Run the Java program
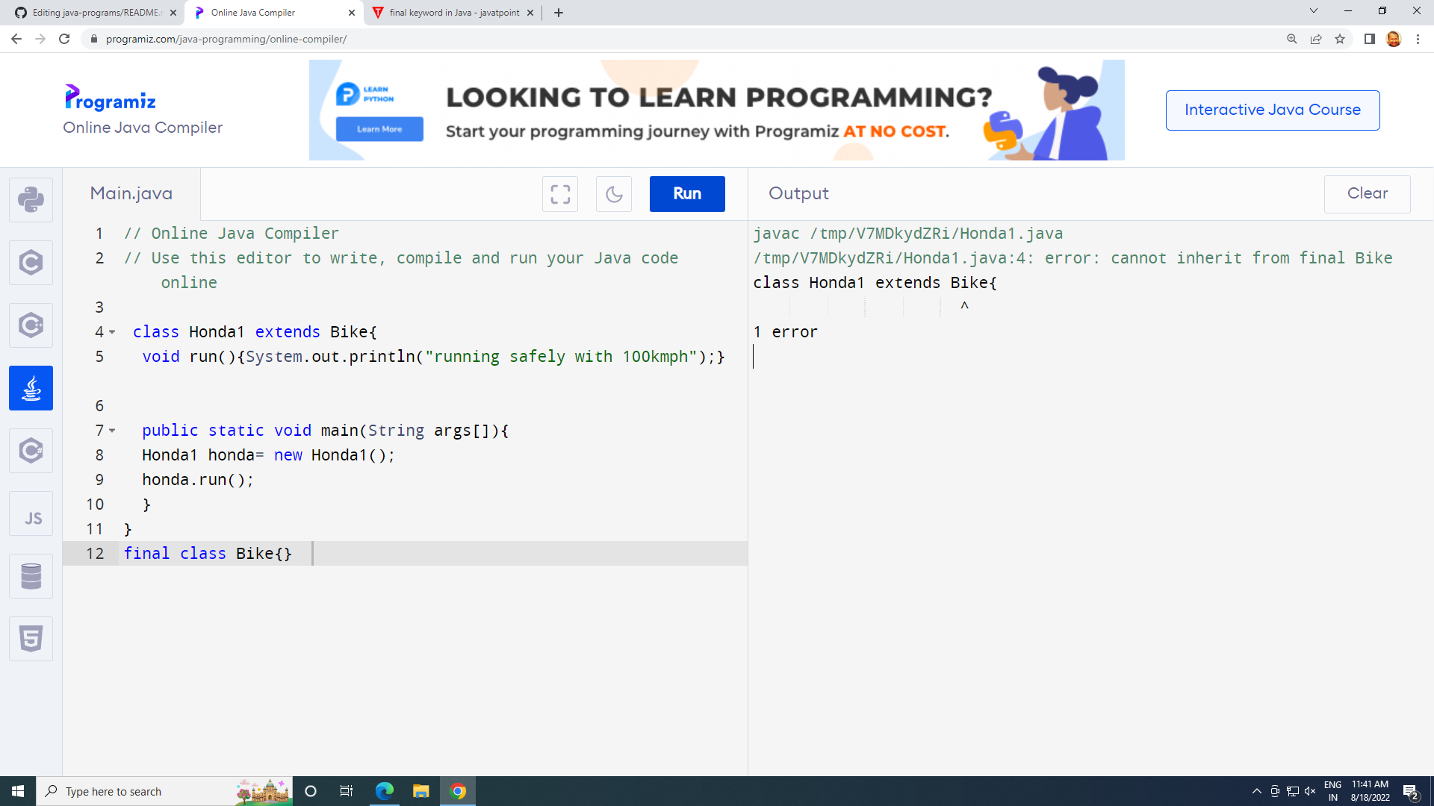 pyautogui.click(x=686, y=193)
